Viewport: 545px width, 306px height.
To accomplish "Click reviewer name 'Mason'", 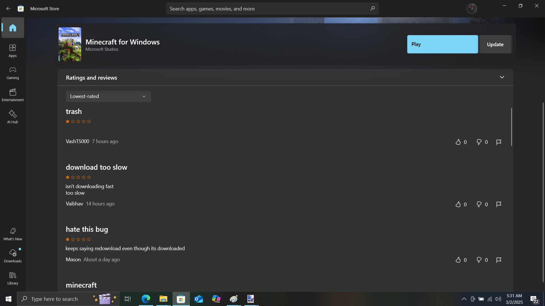I will (73, 260).
